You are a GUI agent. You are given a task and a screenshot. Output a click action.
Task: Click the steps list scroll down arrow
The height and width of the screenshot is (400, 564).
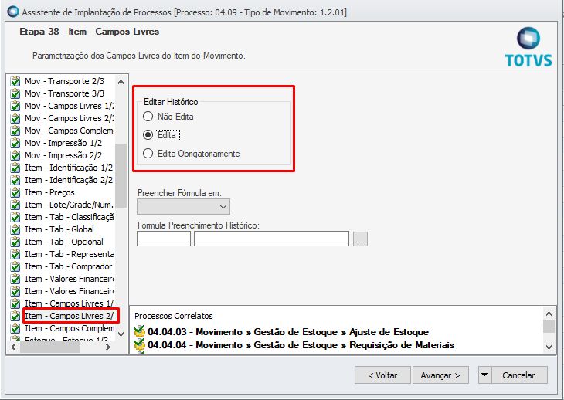[x=121, y=334]
